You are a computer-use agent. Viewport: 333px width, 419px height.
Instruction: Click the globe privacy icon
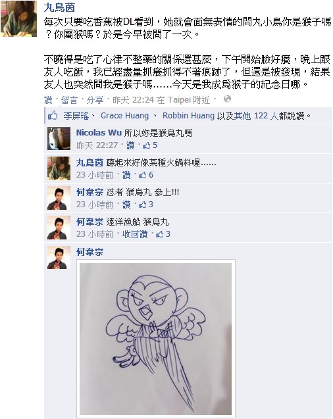[227, 99]
